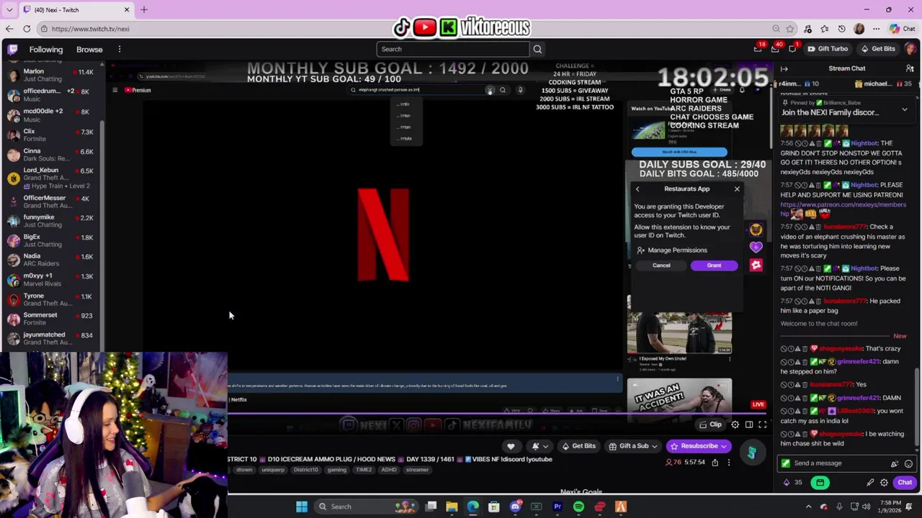
Task: Open Marlon's channel in the sidebar
Action: [x=50, y=75]
